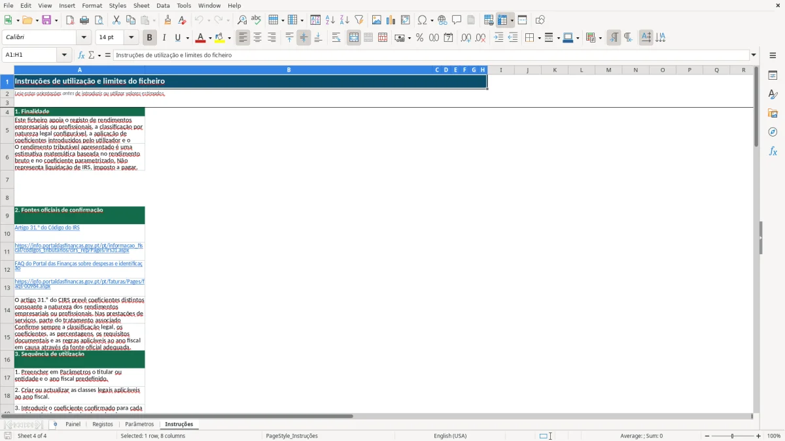Format as date with calendar icon

click(x=449, y=38)
